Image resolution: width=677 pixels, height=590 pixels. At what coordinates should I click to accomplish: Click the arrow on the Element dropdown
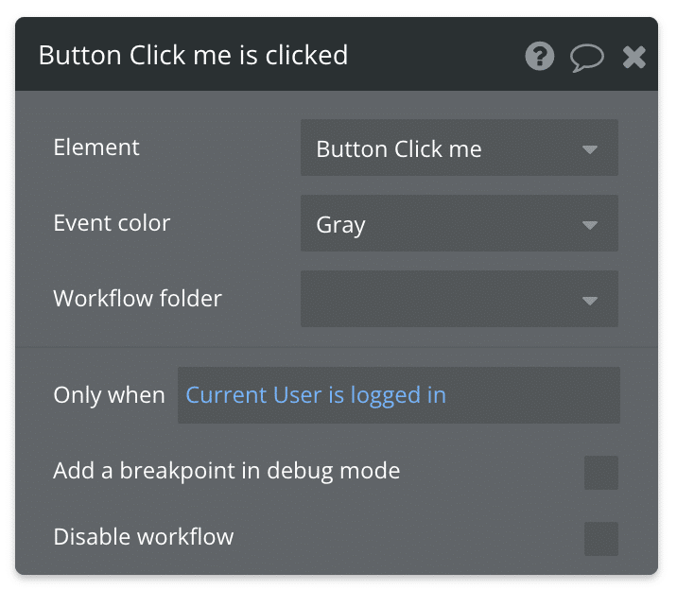click(x=589, y=149)
